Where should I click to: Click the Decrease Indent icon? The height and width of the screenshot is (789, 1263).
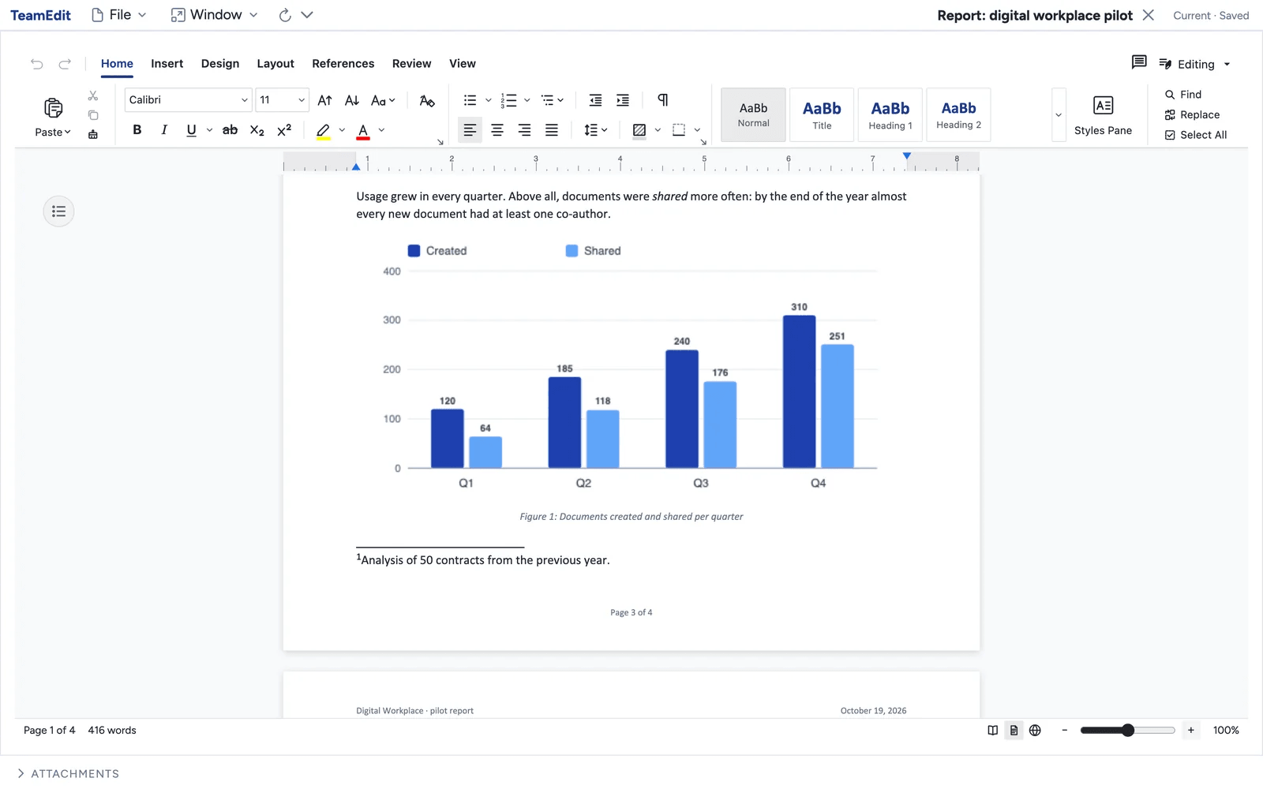click(596, 100)
